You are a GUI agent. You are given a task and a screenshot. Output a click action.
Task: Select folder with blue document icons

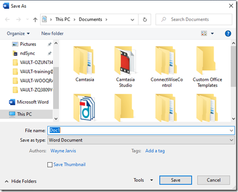pyautogui.click(x=84, y=108)
